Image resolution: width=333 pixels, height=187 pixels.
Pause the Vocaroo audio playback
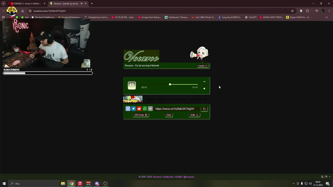[x=132, y=85]
